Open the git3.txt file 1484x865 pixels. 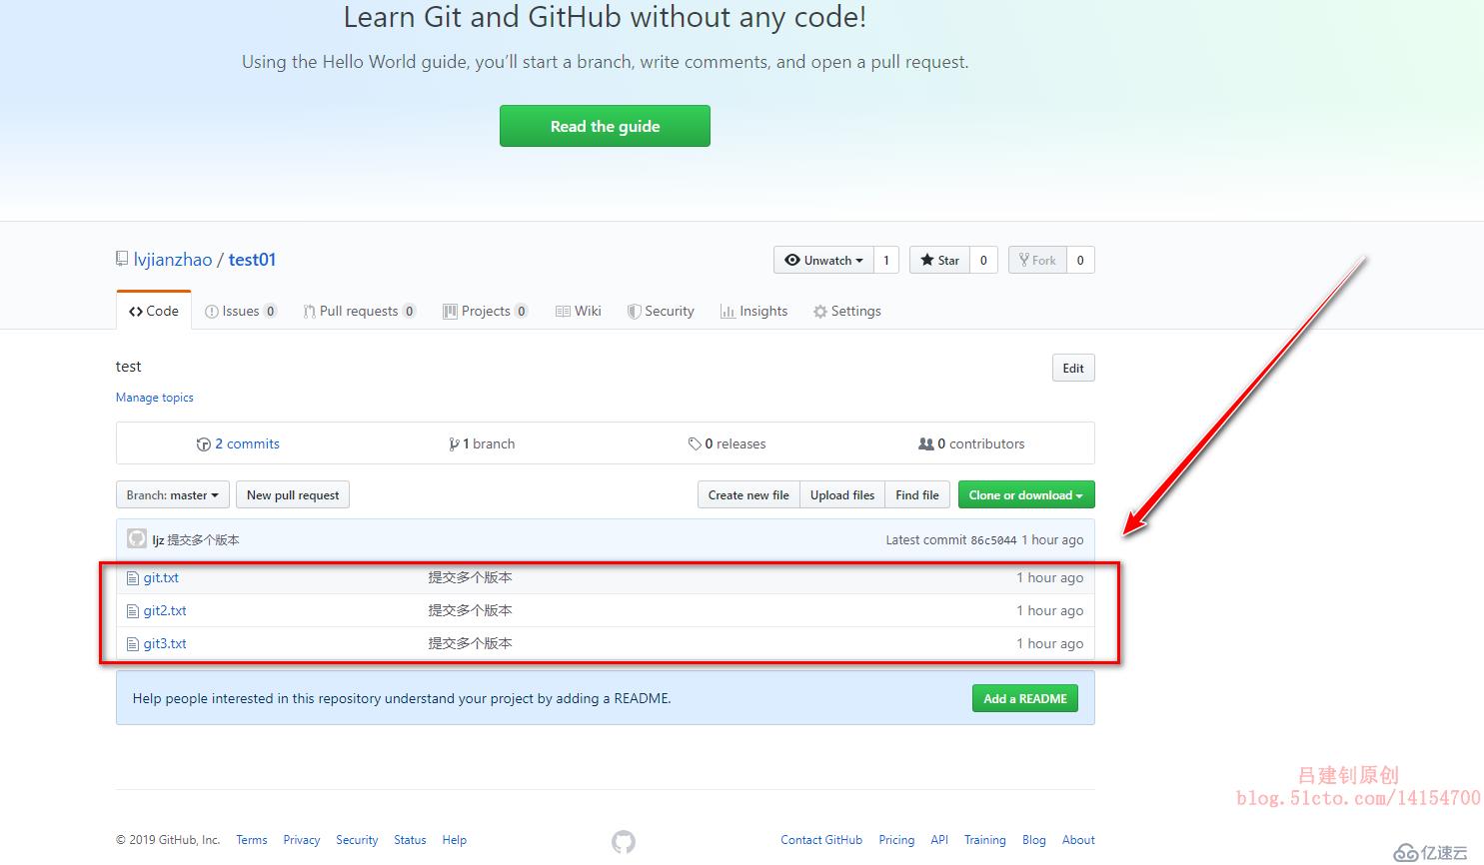(165, 643)
